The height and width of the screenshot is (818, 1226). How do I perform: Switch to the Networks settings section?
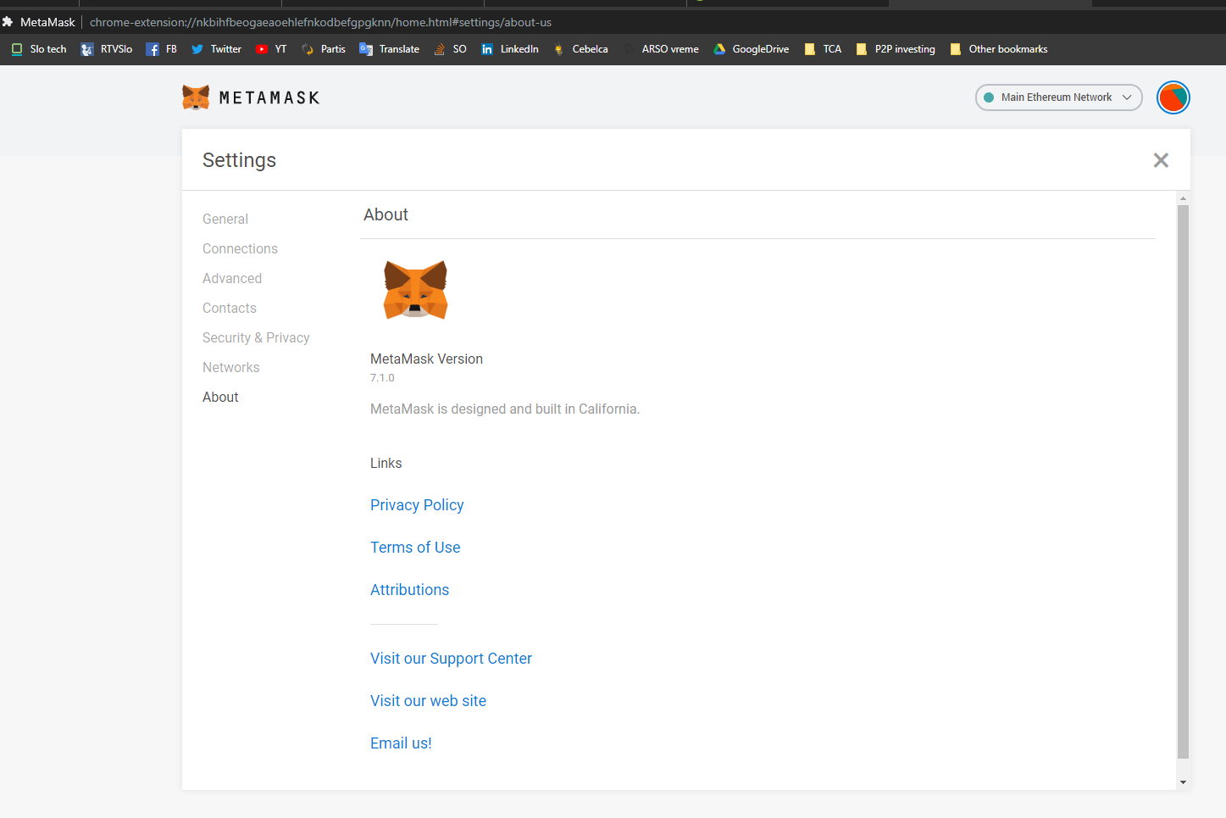tap(230, 367)
